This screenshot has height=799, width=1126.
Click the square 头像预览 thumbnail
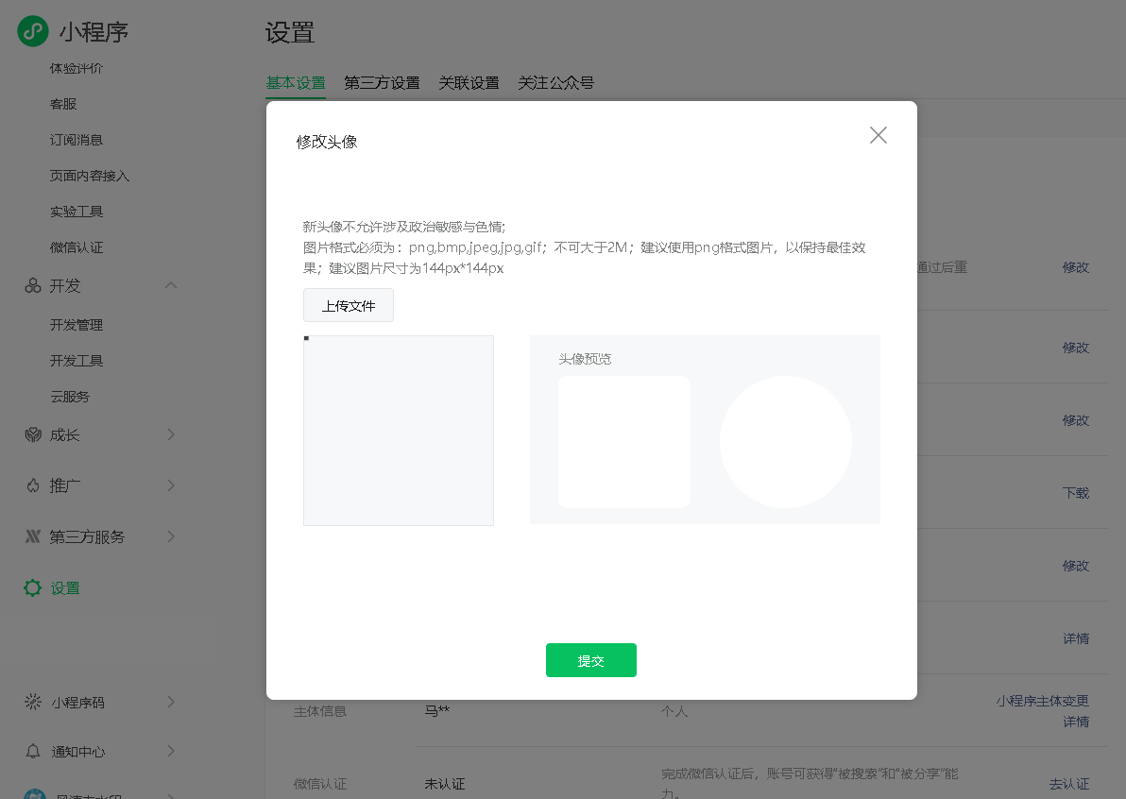point(624,442)
